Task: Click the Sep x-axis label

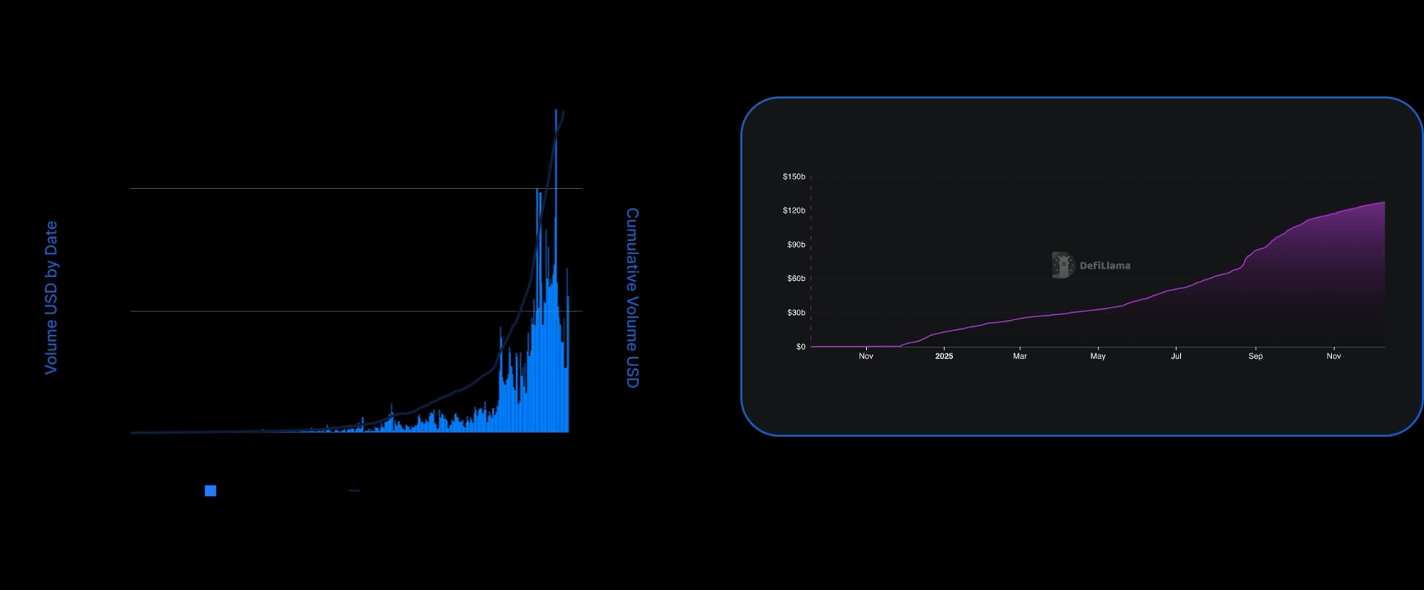Action: point(1256,357)
